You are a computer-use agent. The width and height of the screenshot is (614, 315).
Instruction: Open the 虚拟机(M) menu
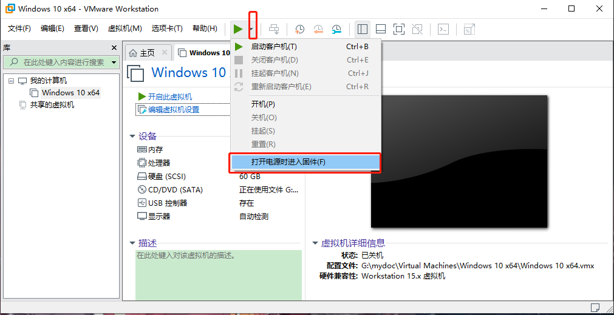click(125, 29)
